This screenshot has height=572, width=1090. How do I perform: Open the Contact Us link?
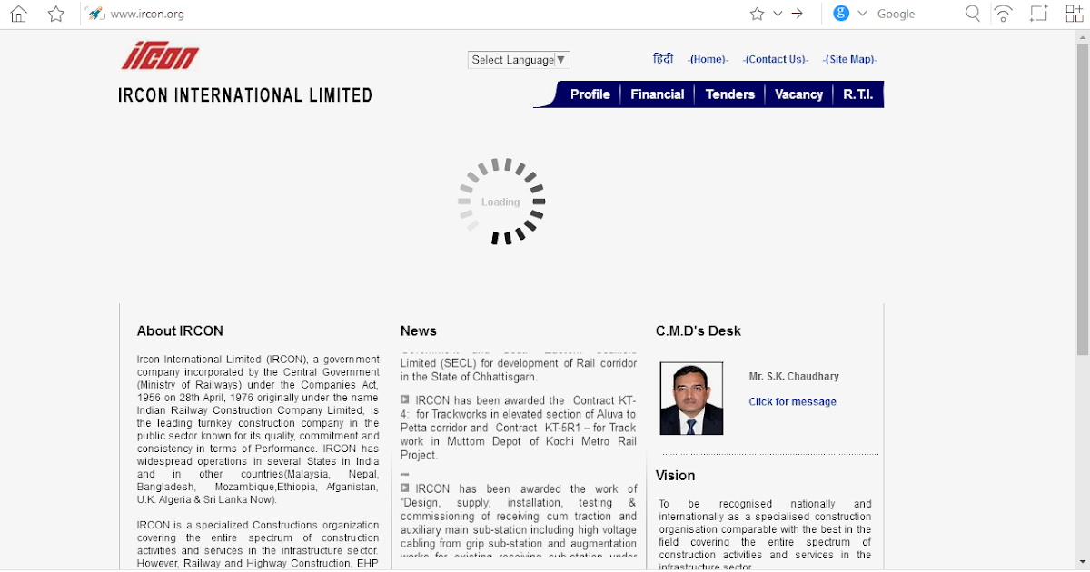click(x=775, y=59)
